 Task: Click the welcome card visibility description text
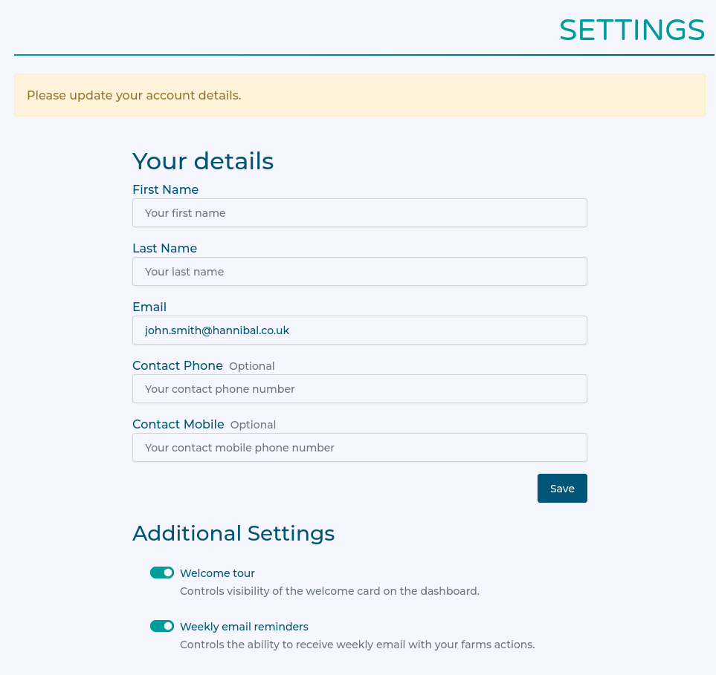click(329, 592)
